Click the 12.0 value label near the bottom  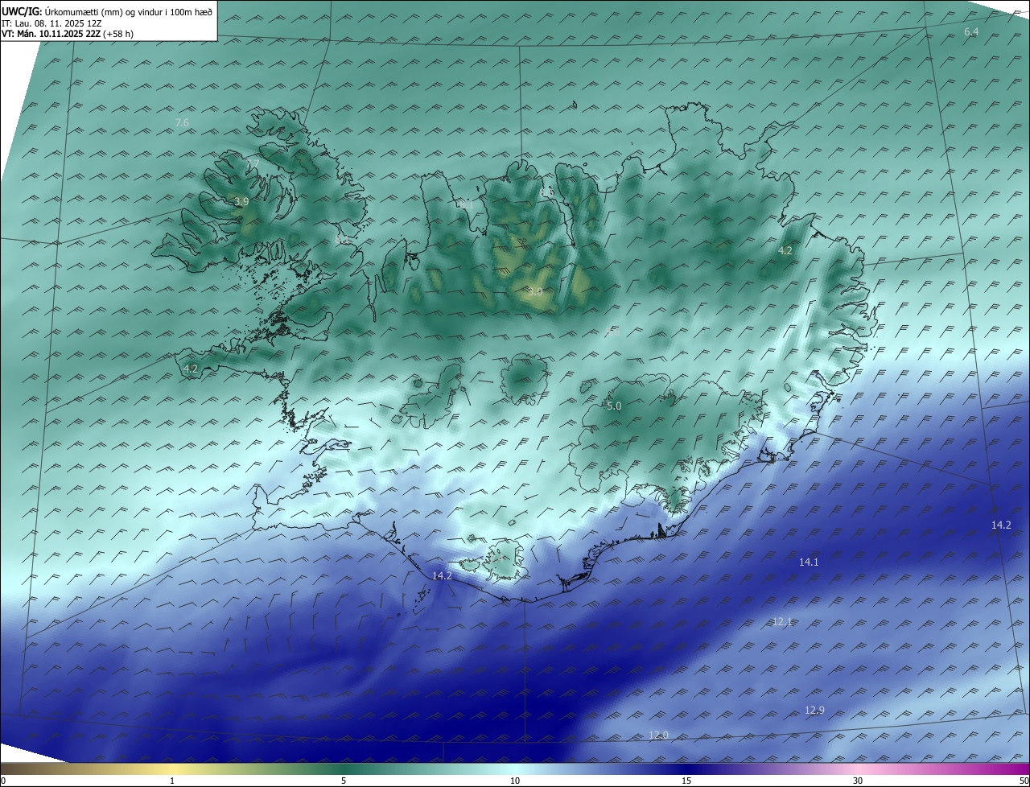[659, 735]
